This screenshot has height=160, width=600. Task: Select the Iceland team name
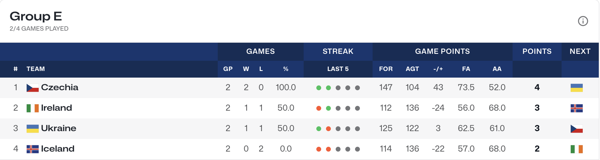(58, 149)
